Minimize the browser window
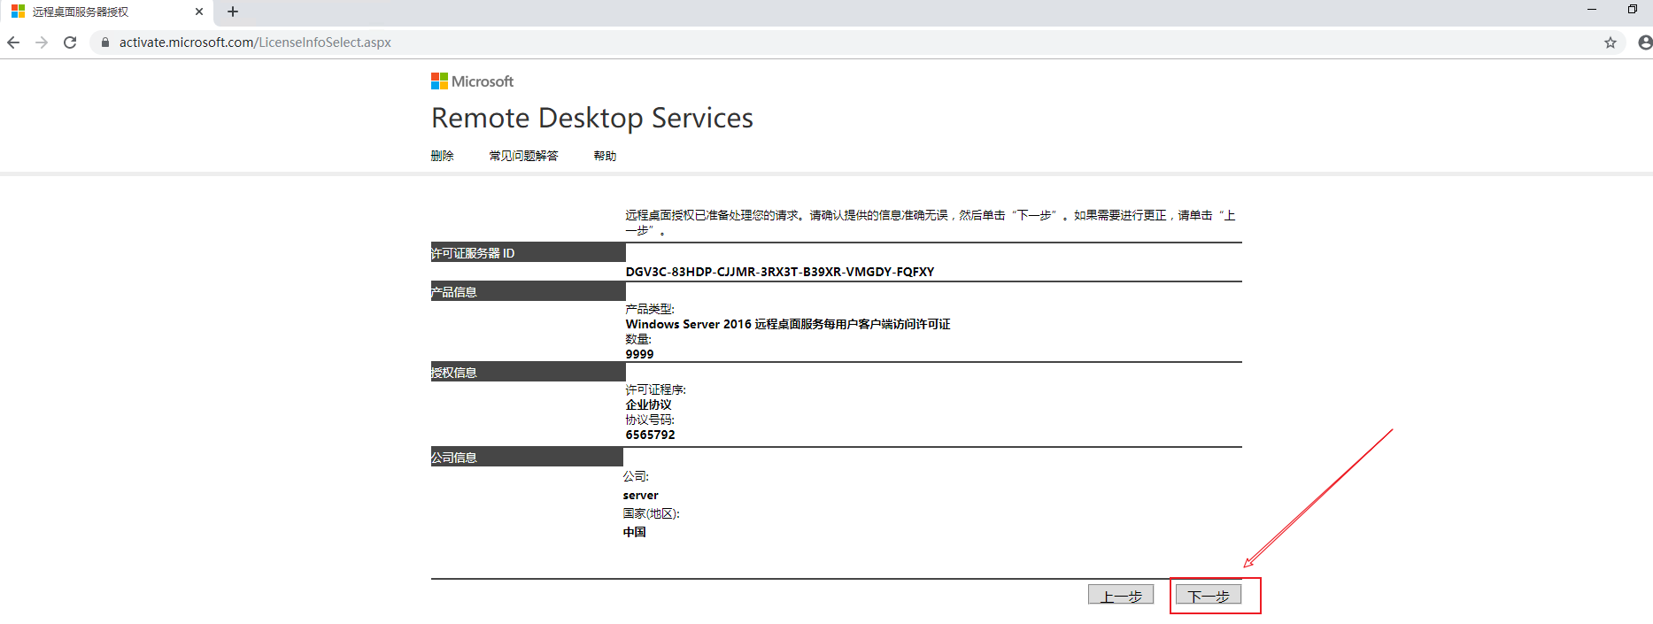 click(1592, 10)
